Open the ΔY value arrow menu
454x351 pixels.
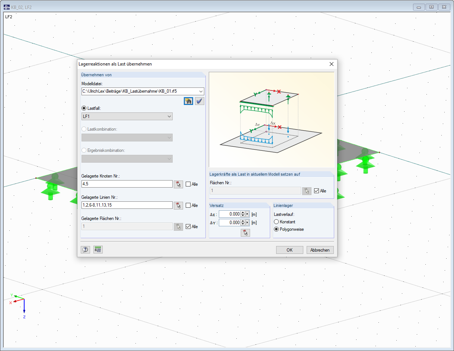(247, 223)
